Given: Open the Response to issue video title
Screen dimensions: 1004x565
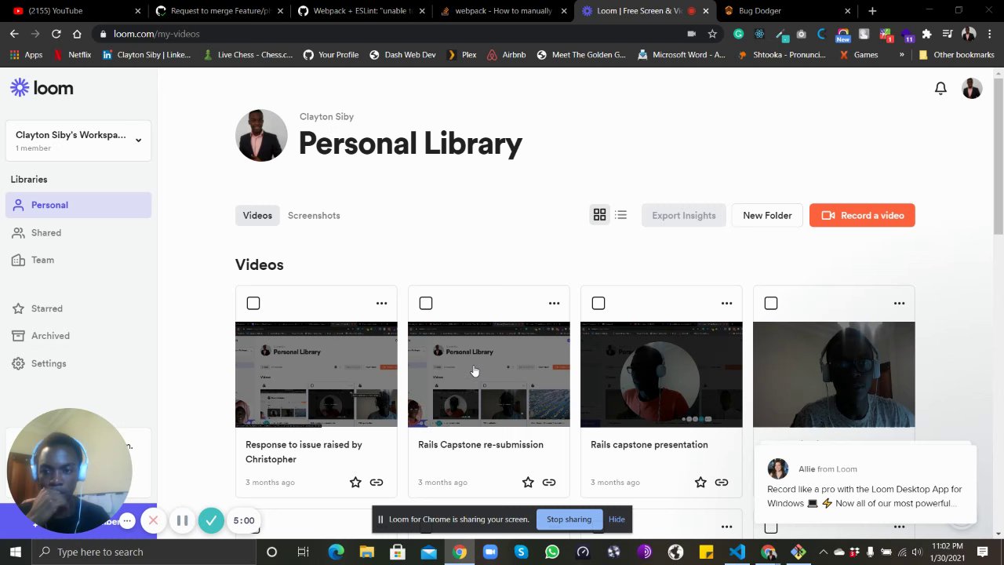Looking at the screenshot, I should 304,452.
